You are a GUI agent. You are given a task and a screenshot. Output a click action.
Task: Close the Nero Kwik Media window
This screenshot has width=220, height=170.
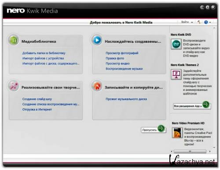213,7
